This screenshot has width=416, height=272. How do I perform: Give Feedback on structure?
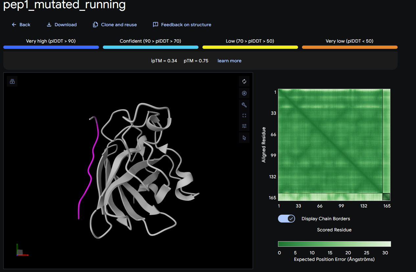pos(182,25)
